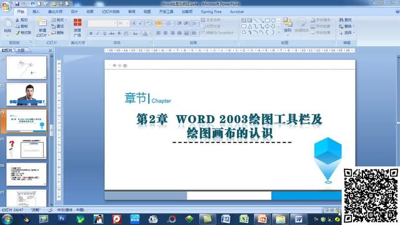
Task: Click the slide title text about WORD 2003
Action: point(229,126)
